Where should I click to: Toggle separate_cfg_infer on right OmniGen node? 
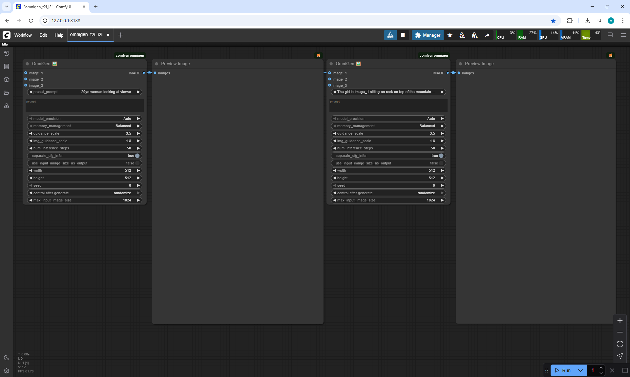(x=441, y=156)
